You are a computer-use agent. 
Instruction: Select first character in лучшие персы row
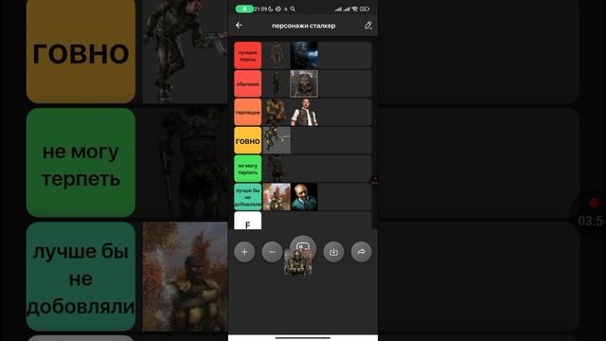coord(276,56)
